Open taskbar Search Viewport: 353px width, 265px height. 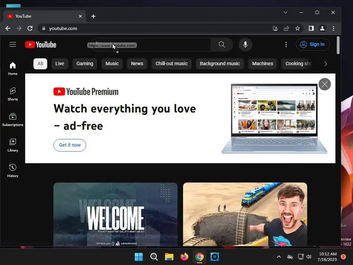click(154, 257)
